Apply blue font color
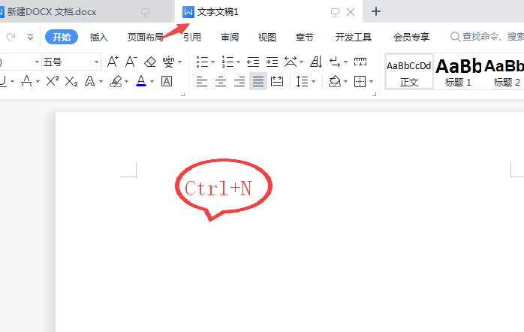 coord(141,81)
